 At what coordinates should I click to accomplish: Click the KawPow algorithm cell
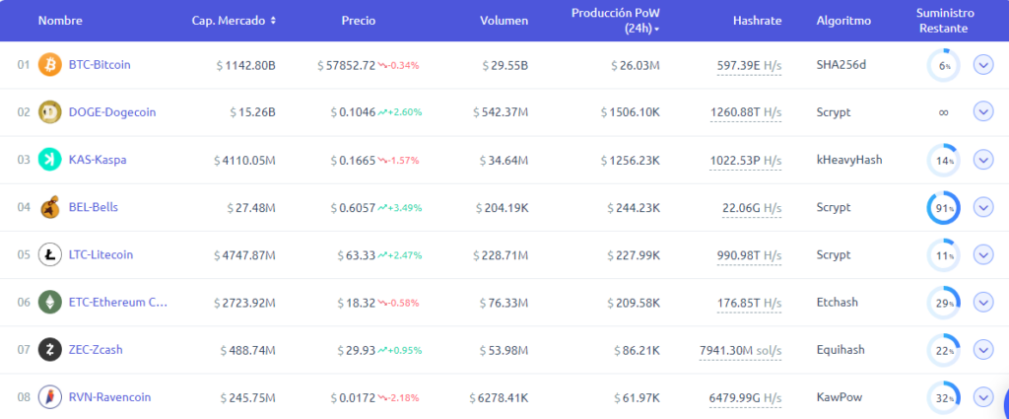point(840,397)
